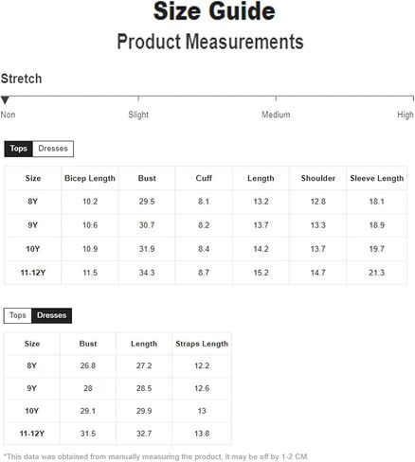
Task: Select the 10Y row label in Dresses table
Action: pos(32,411)
